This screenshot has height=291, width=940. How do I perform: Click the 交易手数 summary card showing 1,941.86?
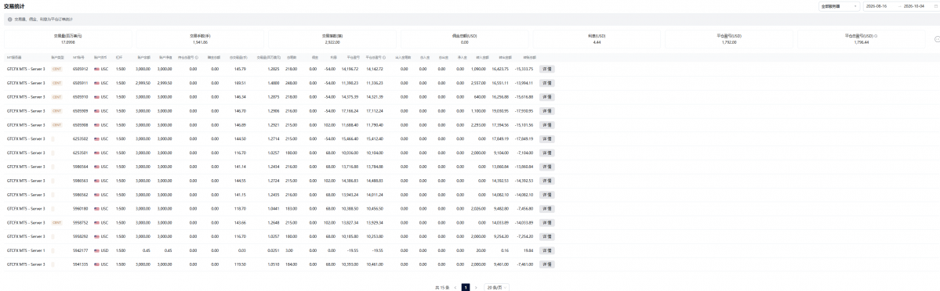pos(200,40)
